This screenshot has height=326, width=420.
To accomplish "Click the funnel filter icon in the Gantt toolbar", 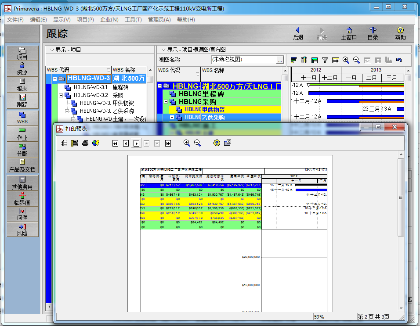I will (325, 60).
